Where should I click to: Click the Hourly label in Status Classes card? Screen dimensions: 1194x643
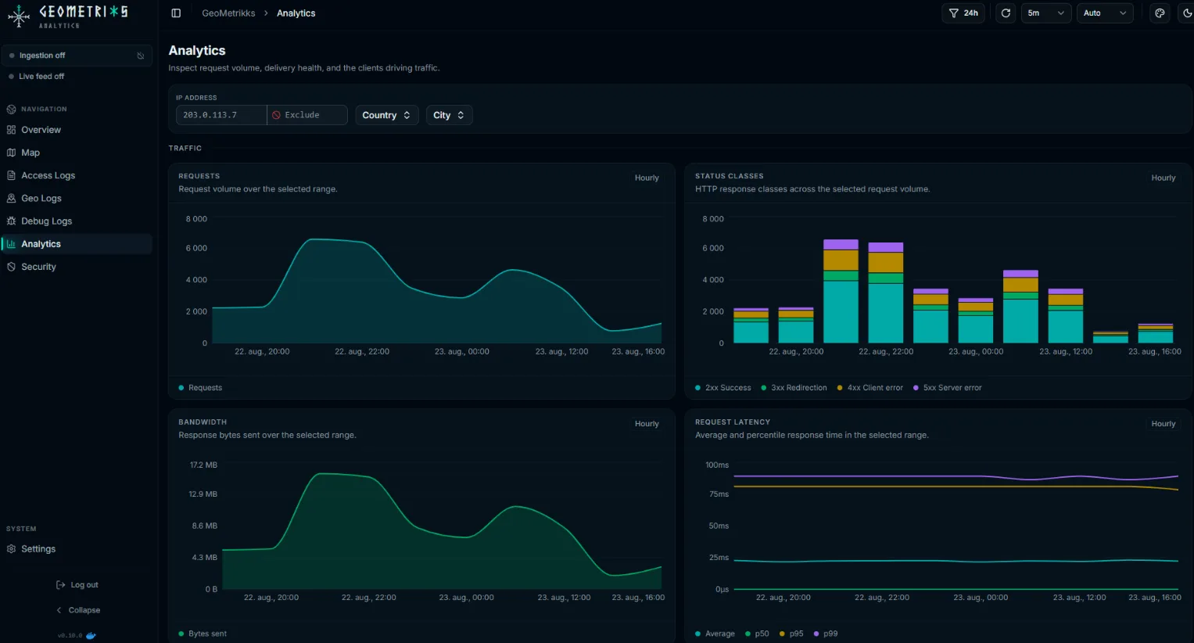coord(1164,178)
